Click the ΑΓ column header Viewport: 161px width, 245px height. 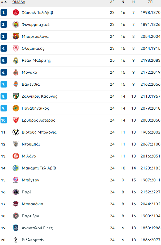(x=112, y=2)
